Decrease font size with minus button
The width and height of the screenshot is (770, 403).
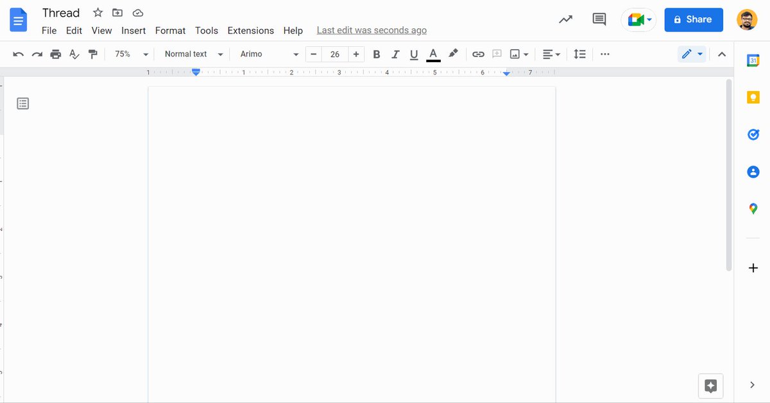click(313, 55)
